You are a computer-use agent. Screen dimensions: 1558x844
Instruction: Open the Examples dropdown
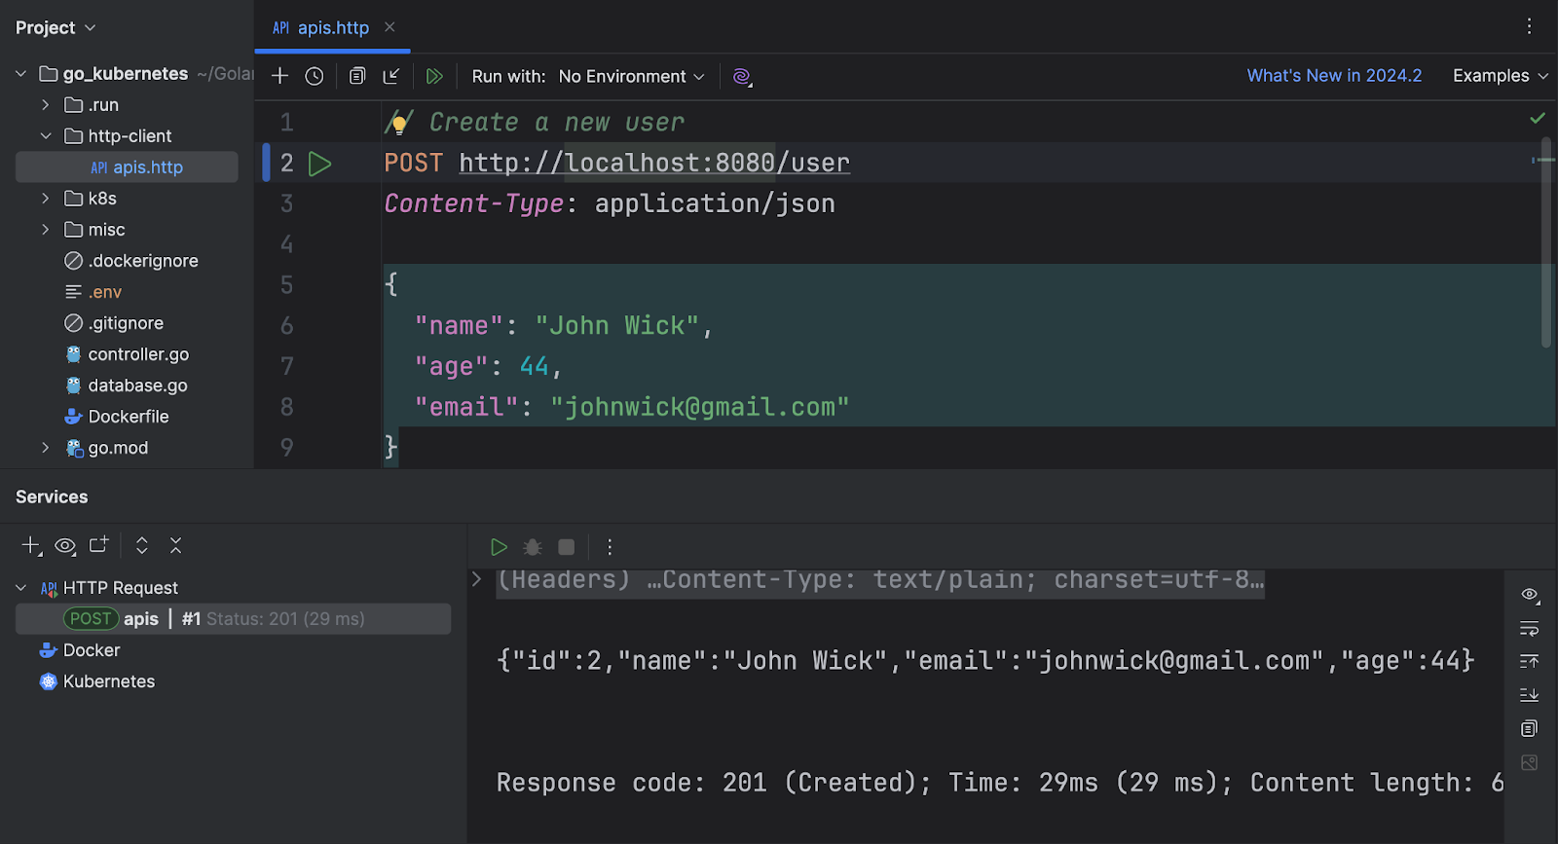[1500, 75]
